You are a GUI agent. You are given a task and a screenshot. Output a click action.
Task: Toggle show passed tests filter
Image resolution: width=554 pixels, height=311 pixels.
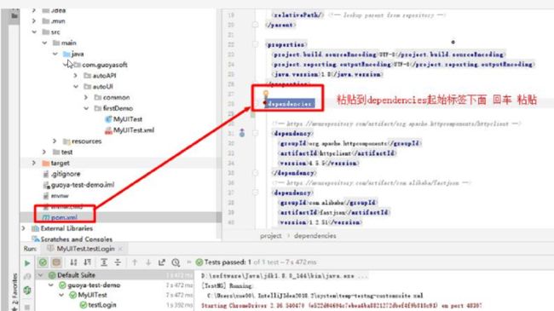point(43,262)
